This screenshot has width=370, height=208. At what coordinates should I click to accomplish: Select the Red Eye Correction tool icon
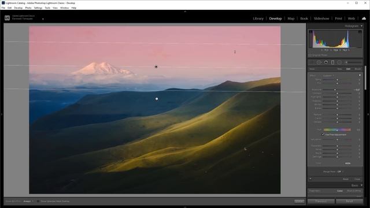(x=326, y=62)
